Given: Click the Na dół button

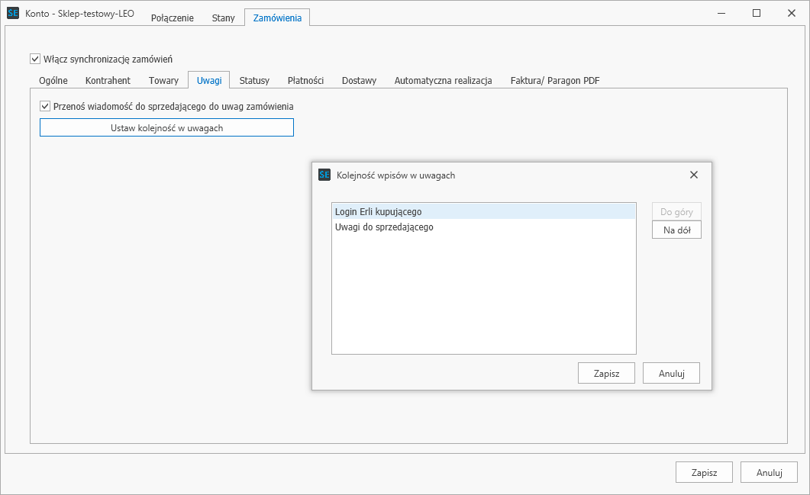Looking at the screenshot, I should tap(676, 230).
